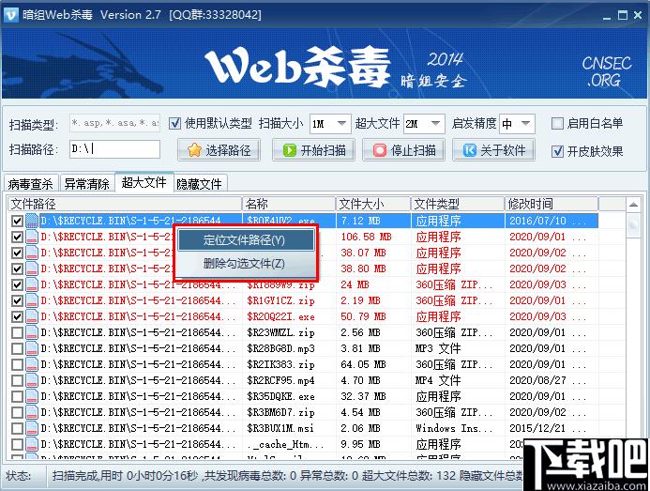Select size cell 64.05 MB
650x491 pixels.
pyautogui.click(x=363, y=364)
